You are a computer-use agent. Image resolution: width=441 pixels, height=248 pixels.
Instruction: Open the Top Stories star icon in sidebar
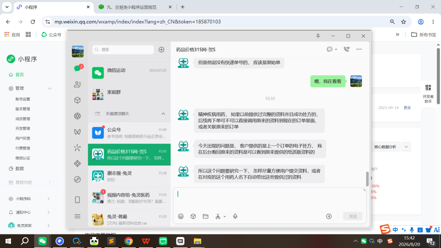click(x=77, y=148)
